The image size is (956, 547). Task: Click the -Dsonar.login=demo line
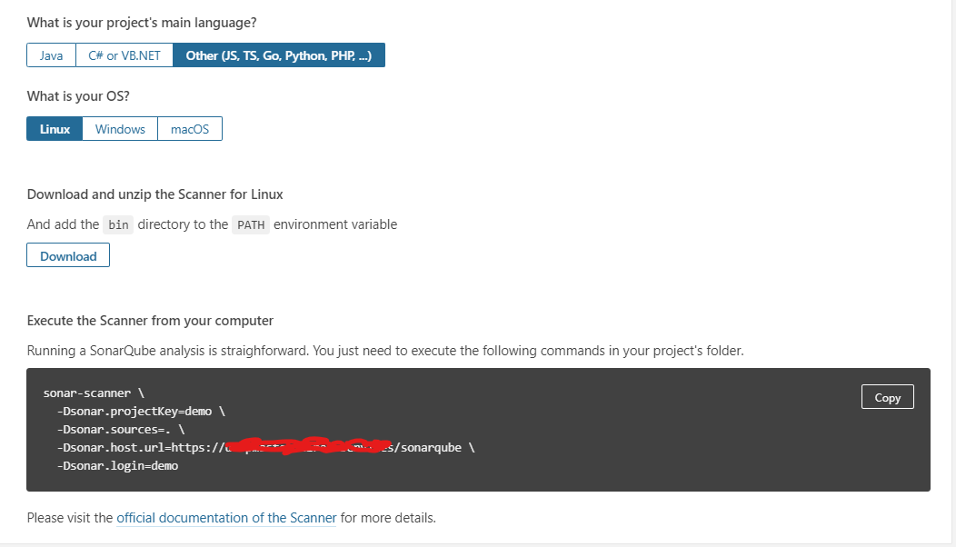tap(116, 465)
